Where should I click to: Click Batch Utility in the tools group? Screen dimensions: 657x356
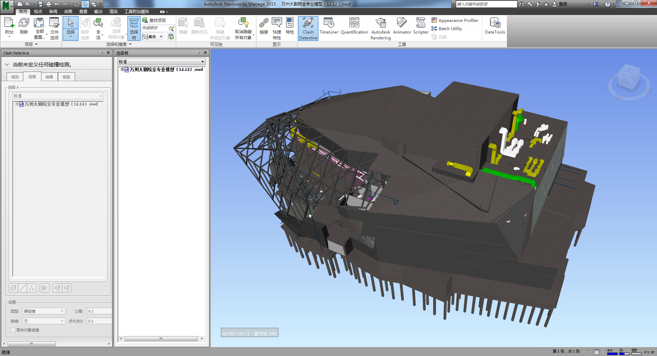pyautogui.click(x=447, y=29)
